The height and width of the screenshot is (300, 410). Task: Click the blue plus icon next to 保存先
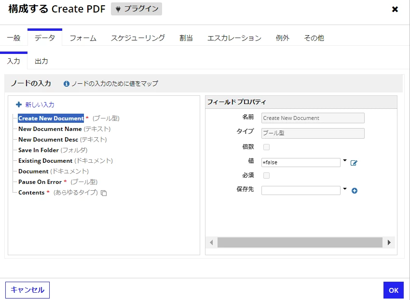pyautogui.click(x=355, y=191)
